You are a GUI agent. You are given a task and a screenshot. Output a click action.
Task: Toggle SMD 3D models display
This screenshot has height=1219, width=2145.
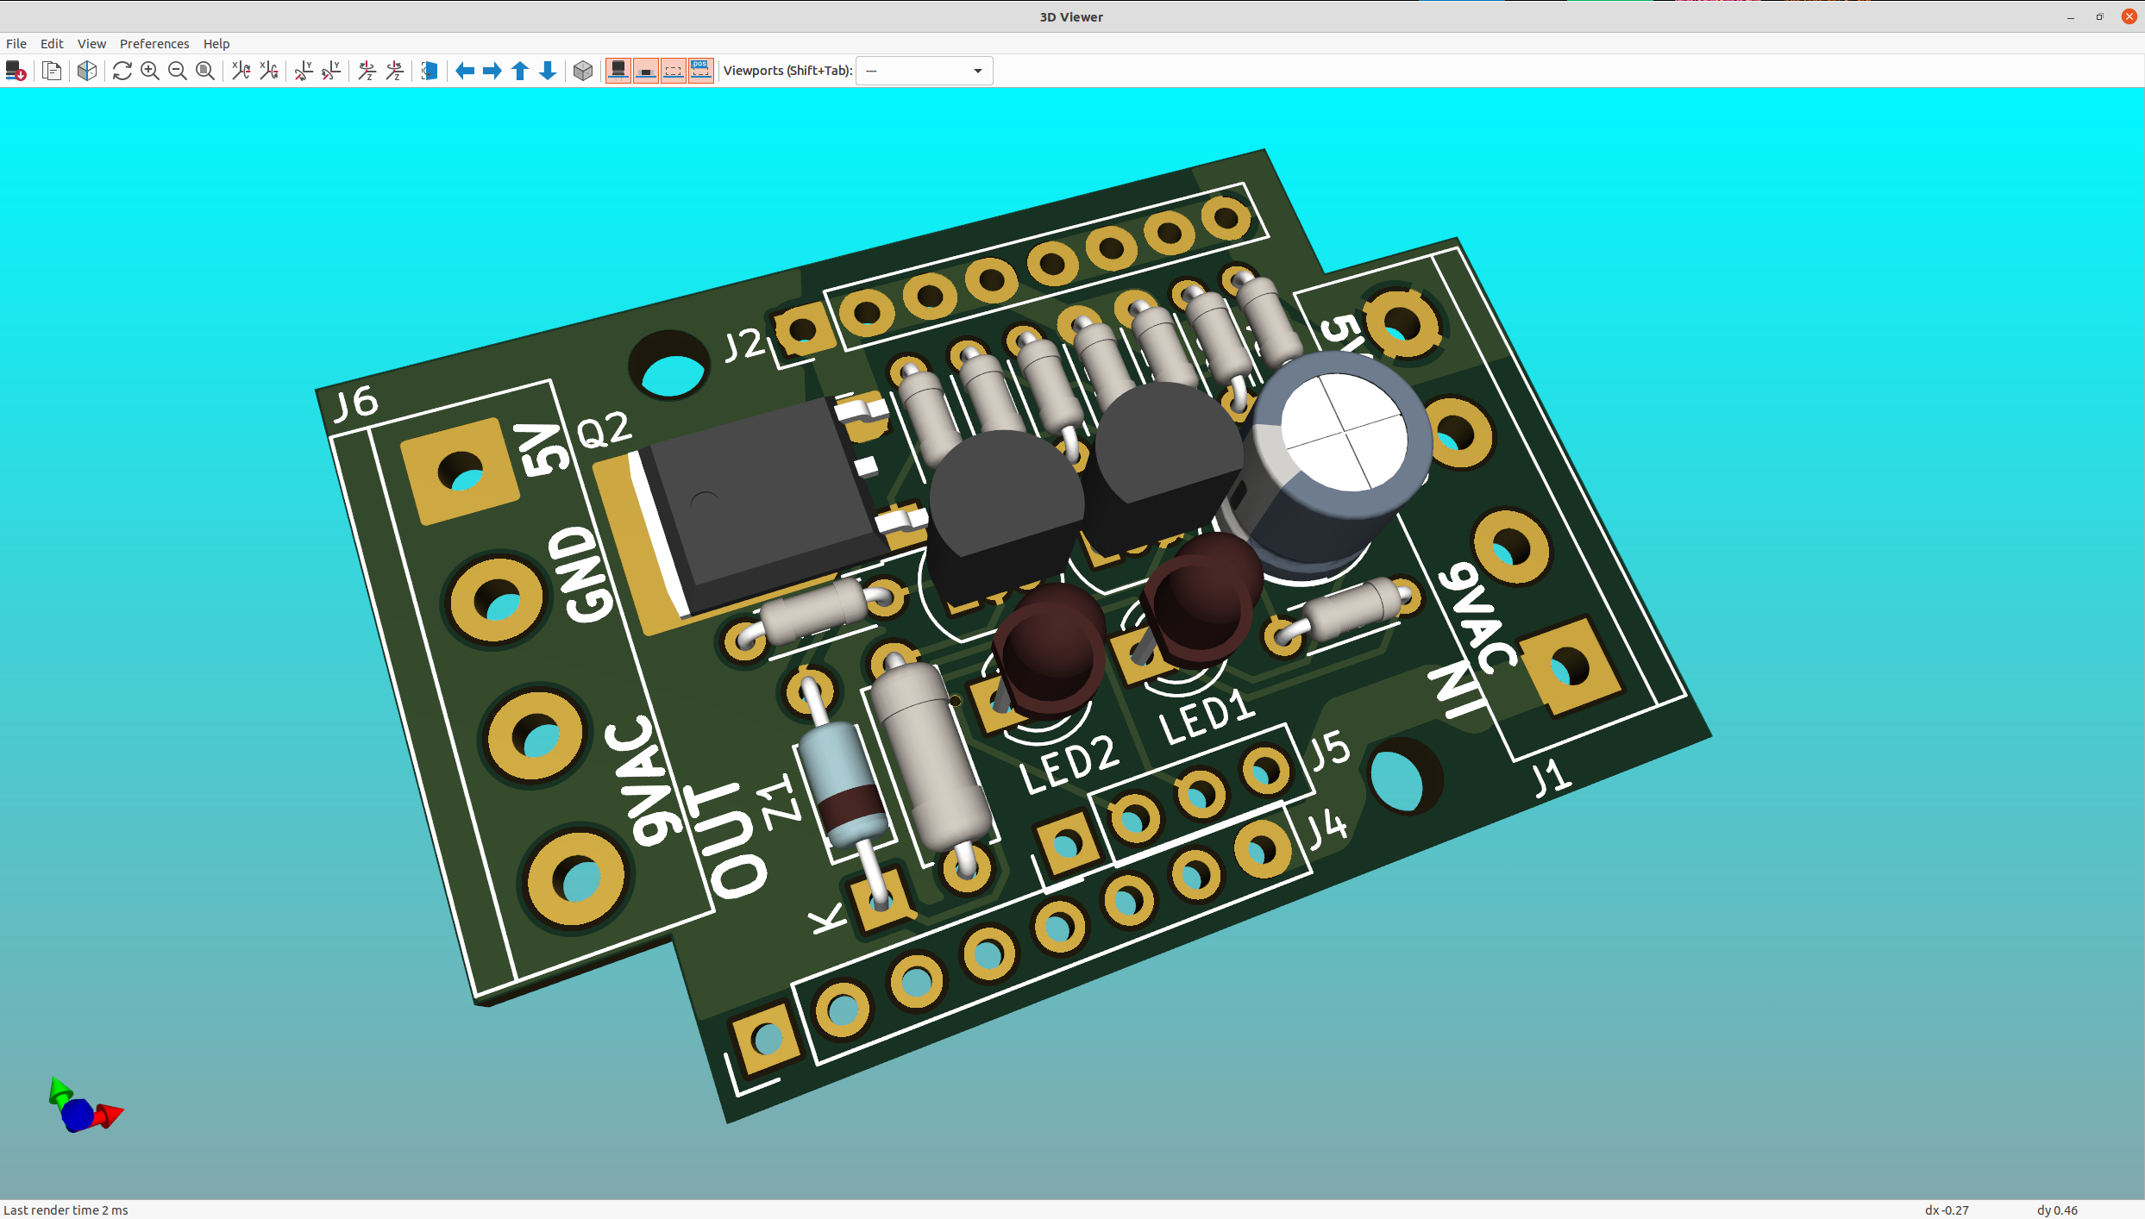point(646,71)
